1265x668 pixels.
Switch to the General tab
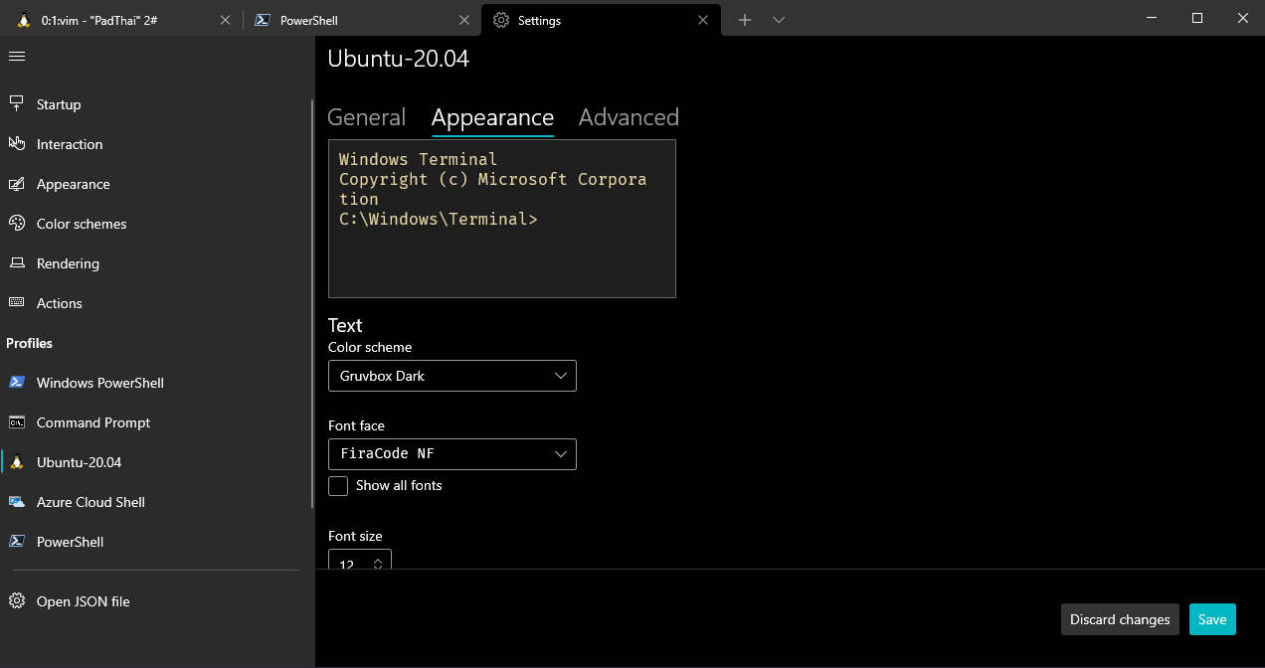point(366,117)
